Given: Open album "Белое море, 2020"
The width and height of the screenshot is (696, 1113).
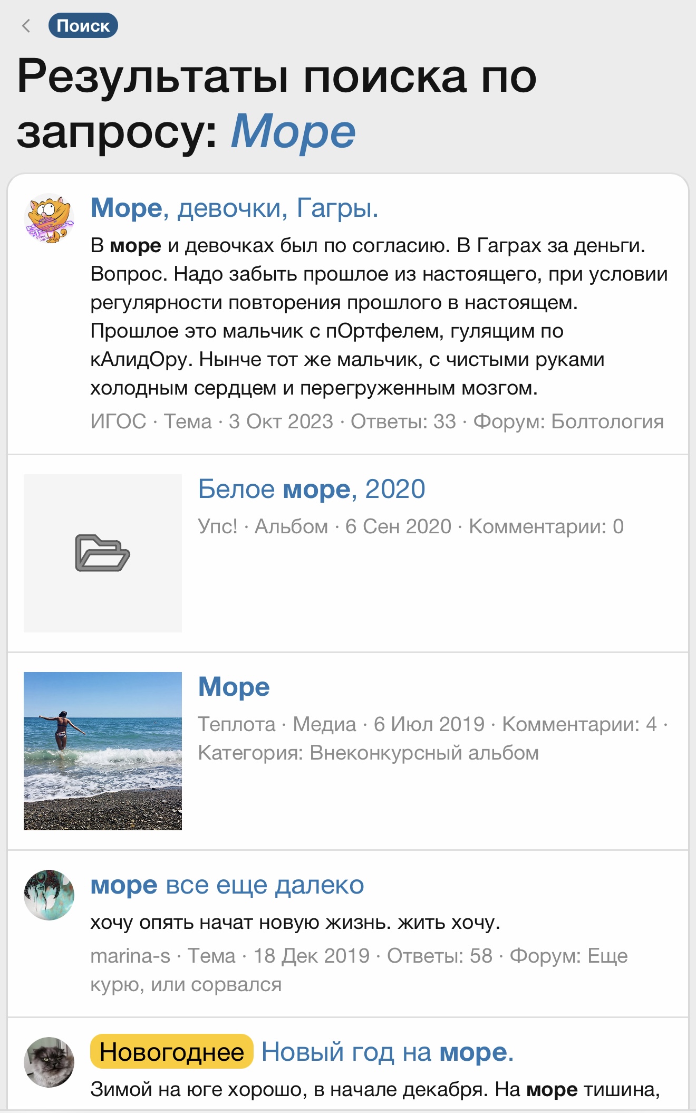Looking at the screenshot, I should (311, 489).
